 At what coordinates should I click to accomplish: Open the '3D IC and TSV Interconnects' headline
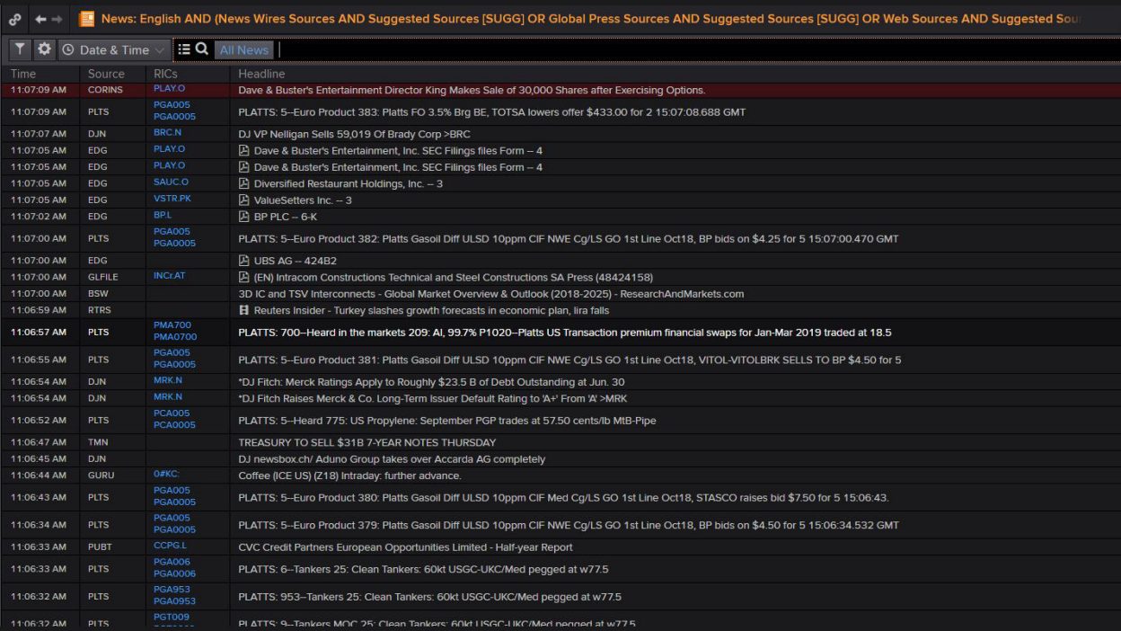pos(490,294)
